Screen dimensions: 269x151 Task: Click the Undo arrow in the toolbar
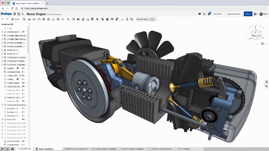2,19
